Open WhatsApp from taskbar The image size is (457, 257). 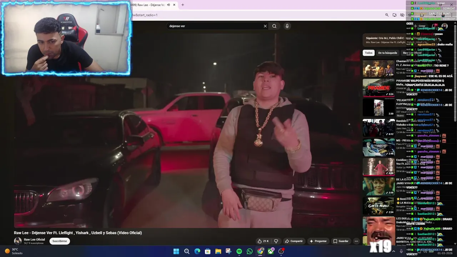click(250, 251)
